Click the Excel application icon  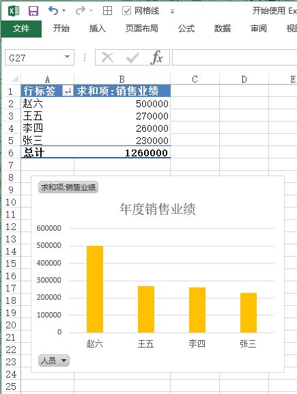[14, 11]
